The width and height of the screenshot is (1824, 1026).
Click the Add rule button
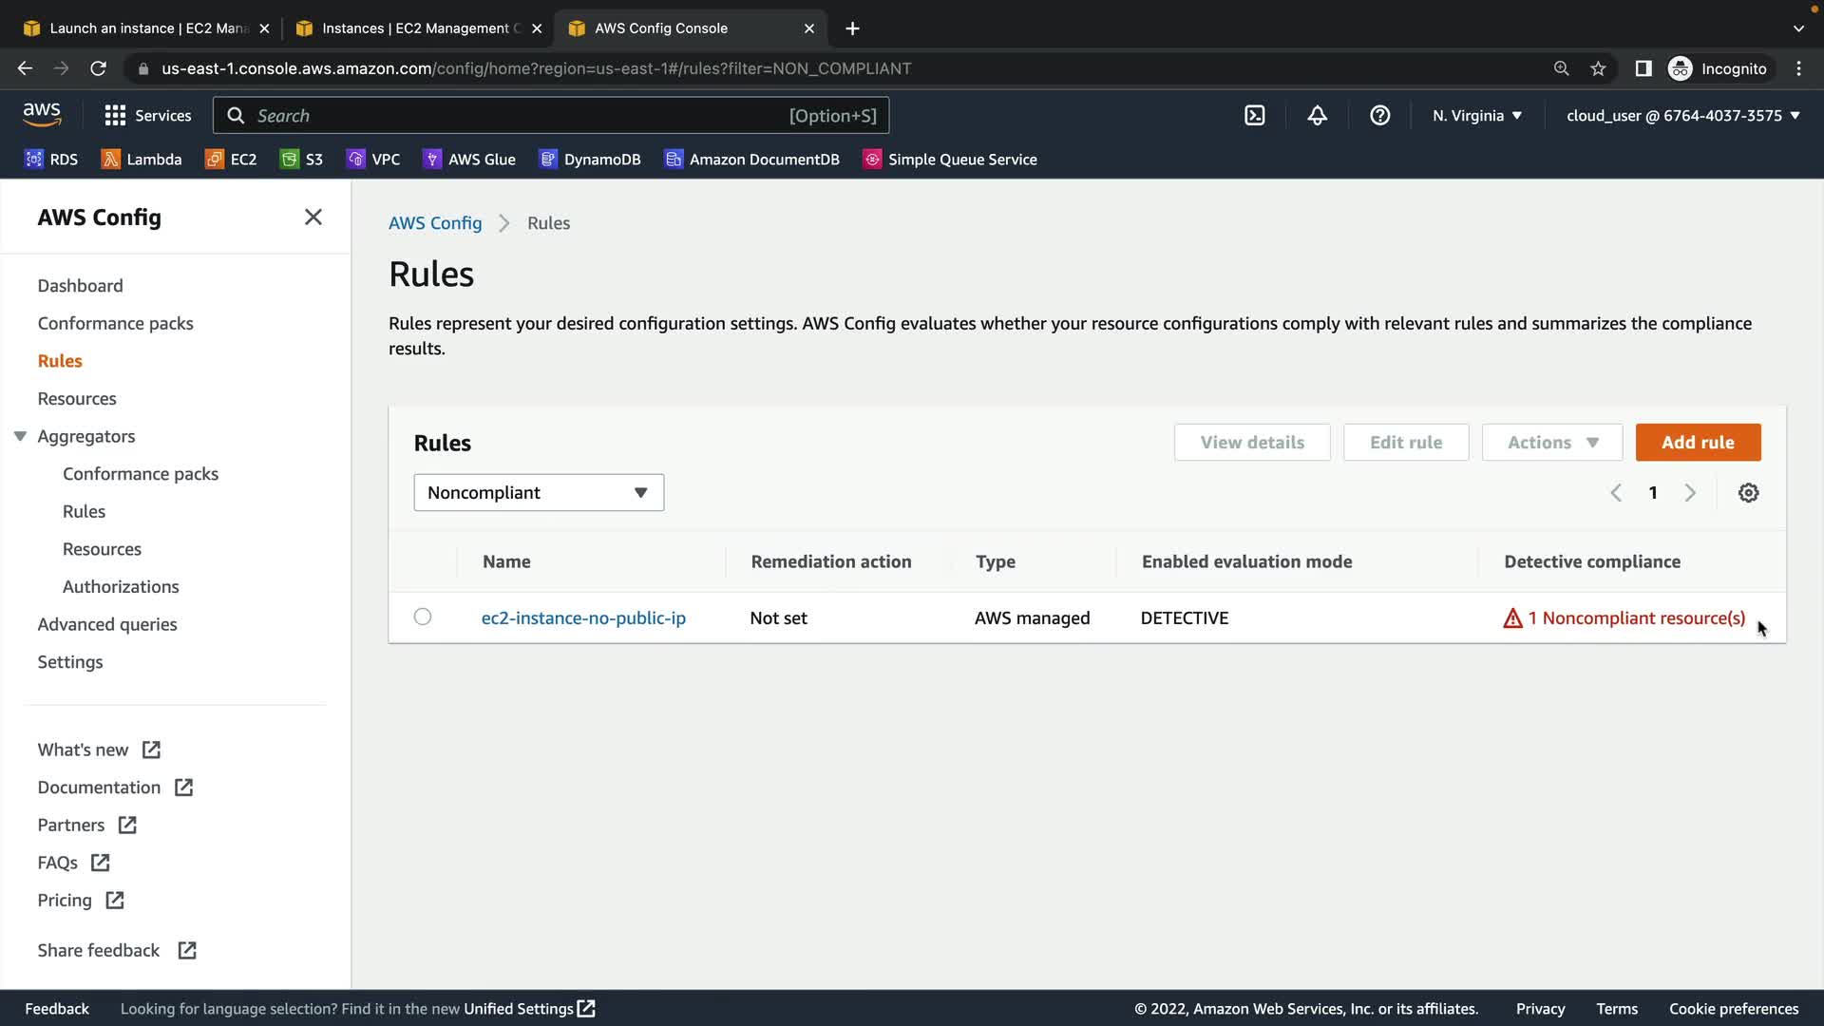coord(1697,443)
